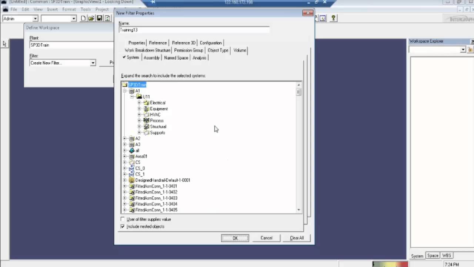Click the application icon left of File menu

tap(5, 9)
